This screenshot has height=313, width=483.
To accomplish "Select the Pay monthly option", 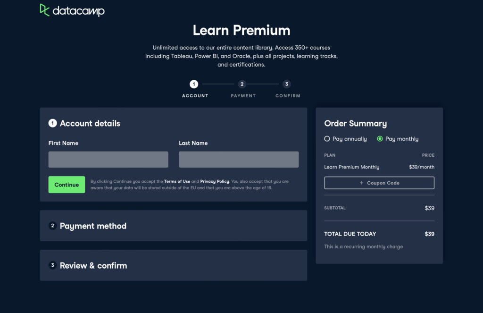I will (x=380, y=139).
